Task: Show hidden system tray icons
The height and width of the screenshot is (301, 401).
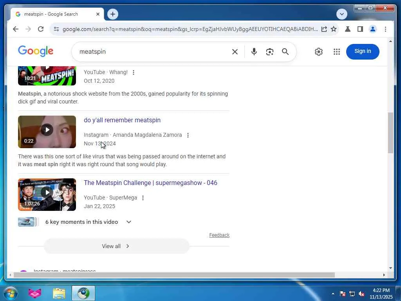Action: click(x=333, y=294)
